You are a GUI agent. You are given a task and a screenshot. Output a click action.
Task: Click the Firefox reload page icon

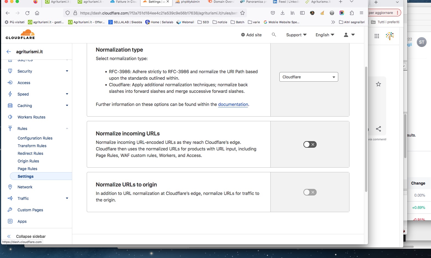point(27,13)
